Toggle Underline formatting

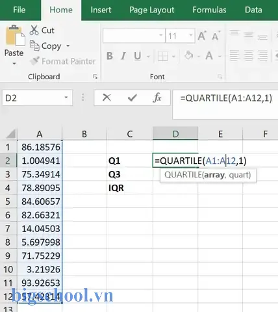point(138,56)
